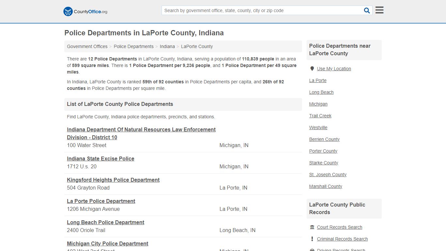
Task: Open Indiana breadcrumb link
Action: [167, 46]
